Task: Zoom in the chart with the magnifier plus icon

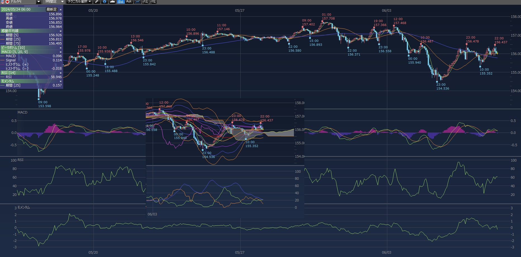Action: tap(153, 2)
